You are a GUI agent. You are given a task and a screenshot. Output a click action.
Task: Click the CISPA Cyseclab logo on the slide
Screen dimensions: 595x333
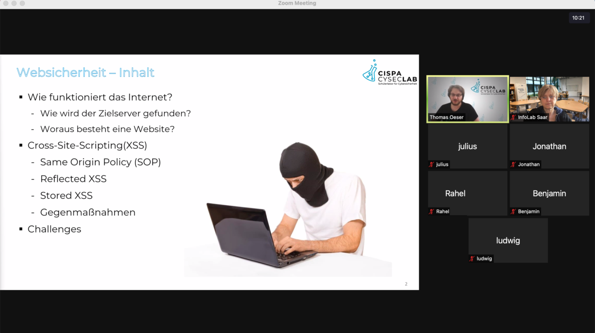[x=390, y=72]
